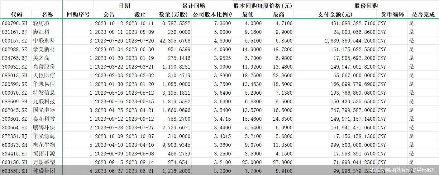Click the 累计回购 group header
The image size is (439, 175).
[193, 6]
